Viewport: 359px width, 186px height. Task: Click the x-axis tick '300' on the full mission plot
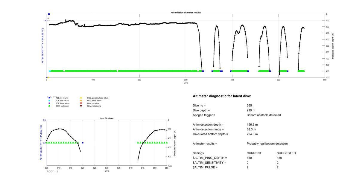point(186,80)
